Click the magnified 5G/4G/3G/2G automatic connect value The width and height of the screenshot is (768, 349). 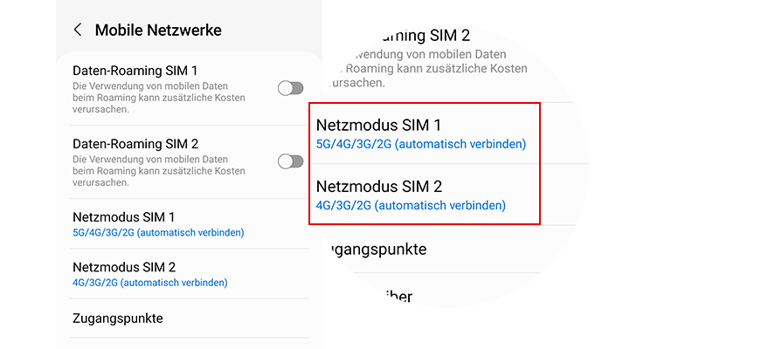[421, 144]
